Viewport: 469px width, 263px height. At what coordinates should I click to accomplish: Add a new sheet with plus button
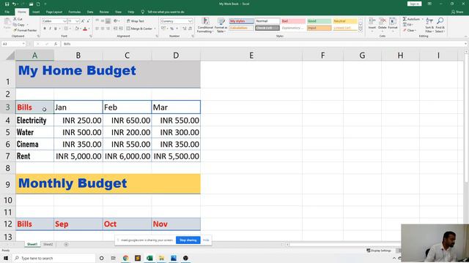point(66,245)
